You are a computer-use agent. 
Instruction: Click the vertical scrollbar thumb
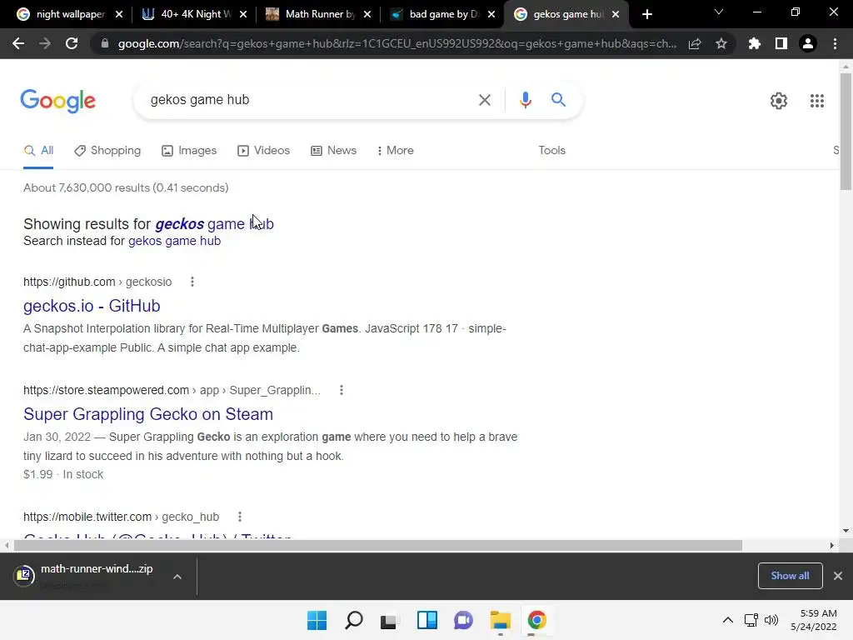(846, 132)
